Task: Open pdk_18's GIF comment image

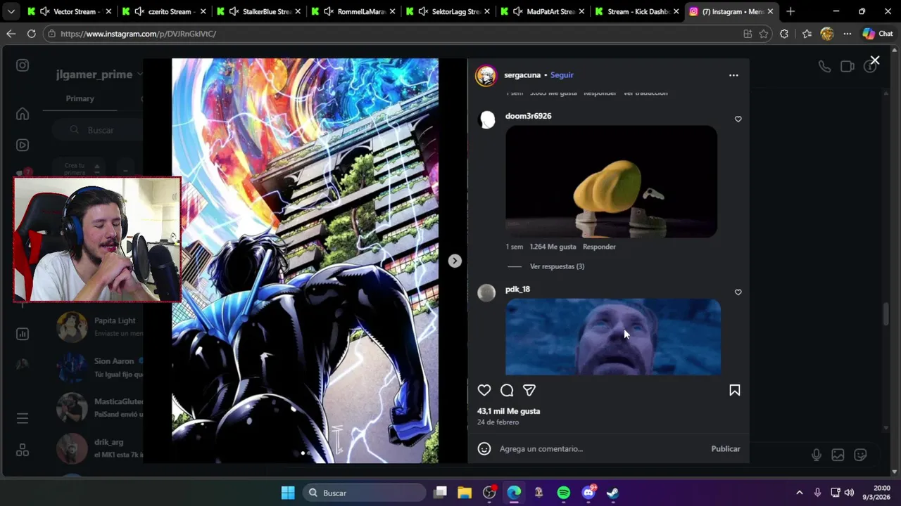Action: tap(613, 337)
